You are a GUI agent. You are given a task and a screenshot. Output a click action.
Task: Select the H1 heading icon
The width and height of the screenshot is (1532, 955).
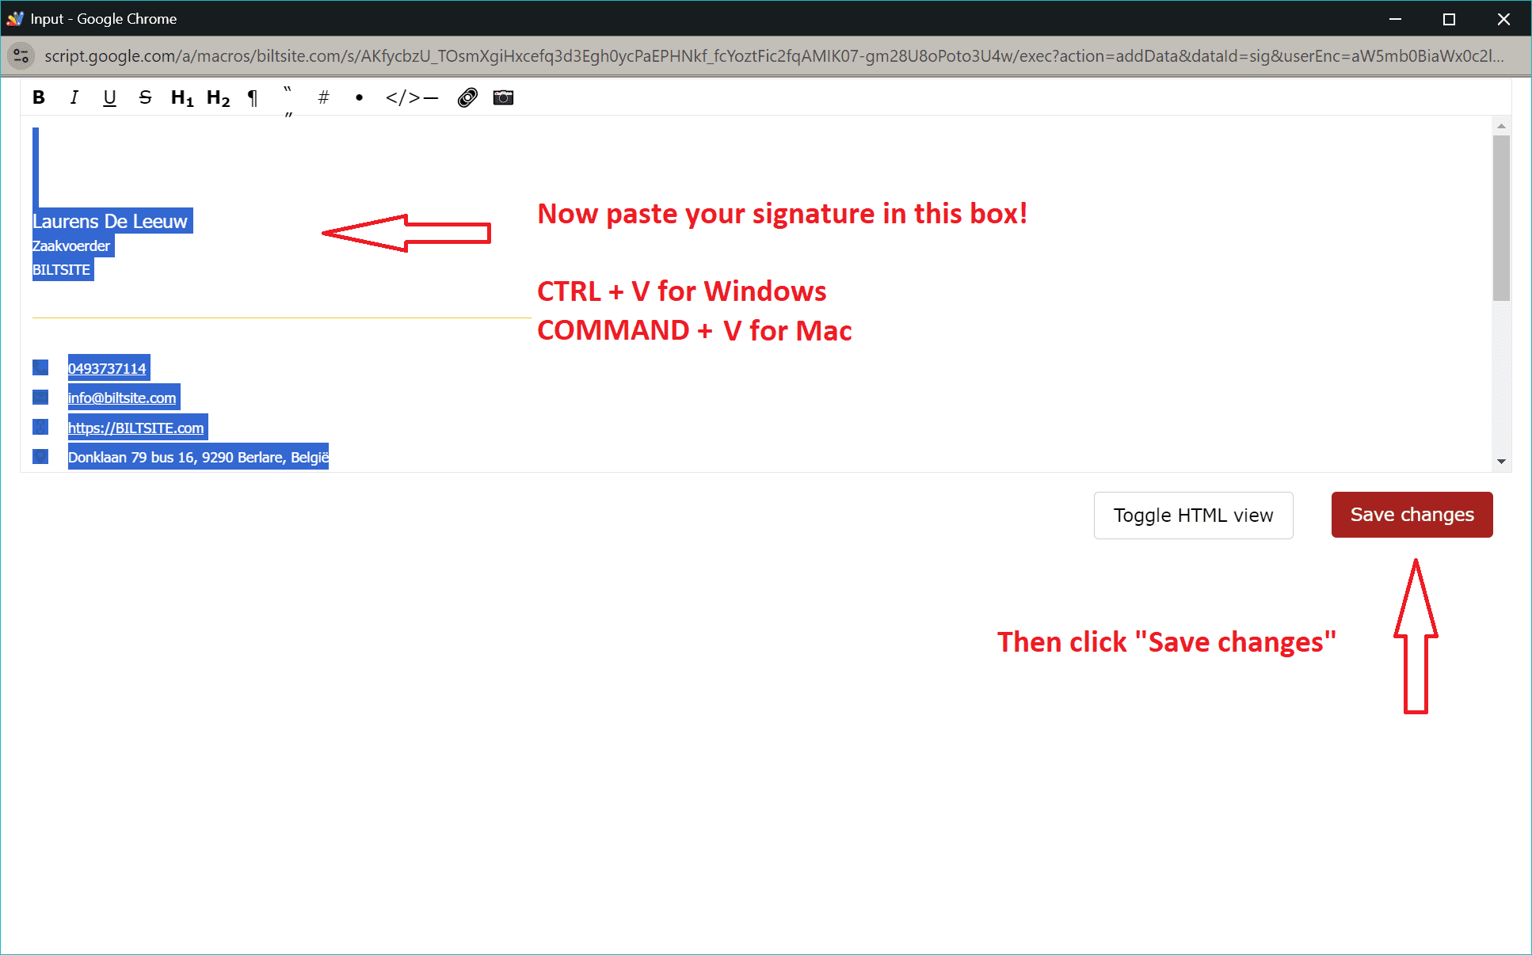(179, 98)
